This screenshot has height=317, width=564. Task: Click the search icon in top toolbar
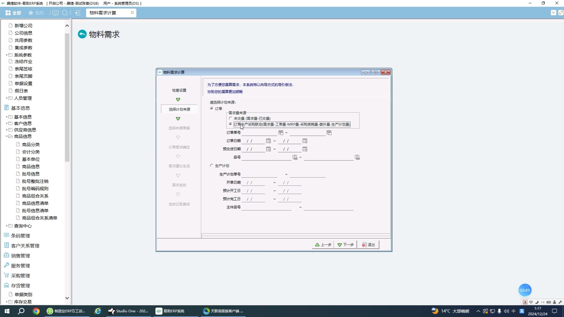click(x=65, y=13)
